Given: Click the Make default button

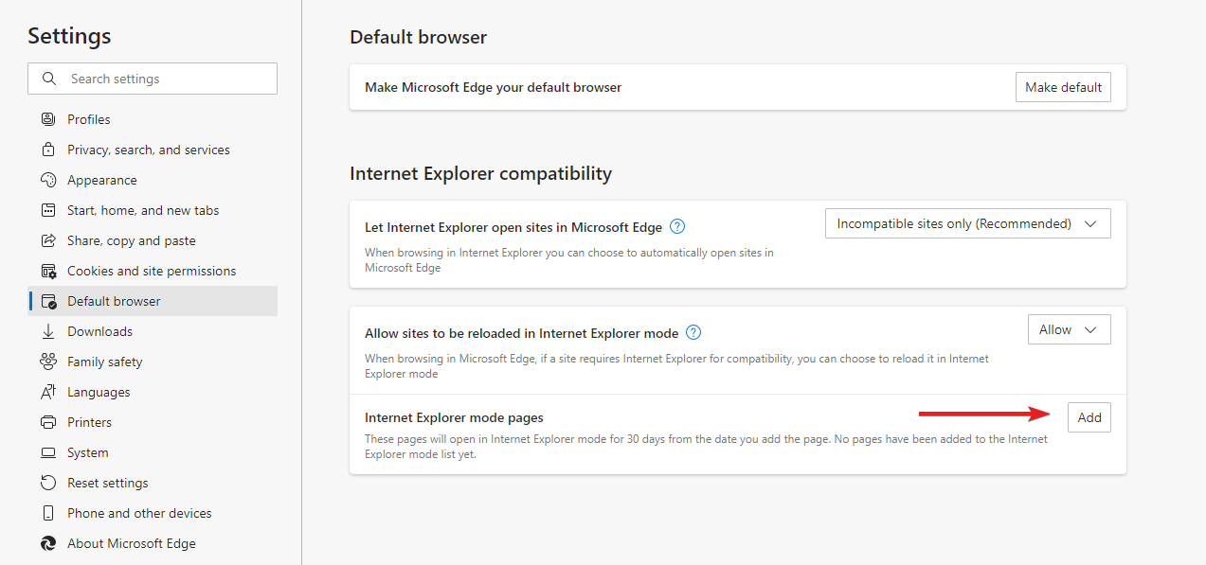Looking at the screenshot, I should [1063, 87].
